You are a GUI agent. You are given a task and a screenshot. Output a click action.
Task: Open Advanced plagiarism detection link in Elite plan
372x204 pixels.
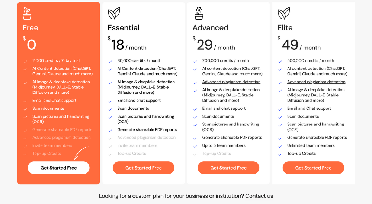pyautogui.click(x=316, y=82)
